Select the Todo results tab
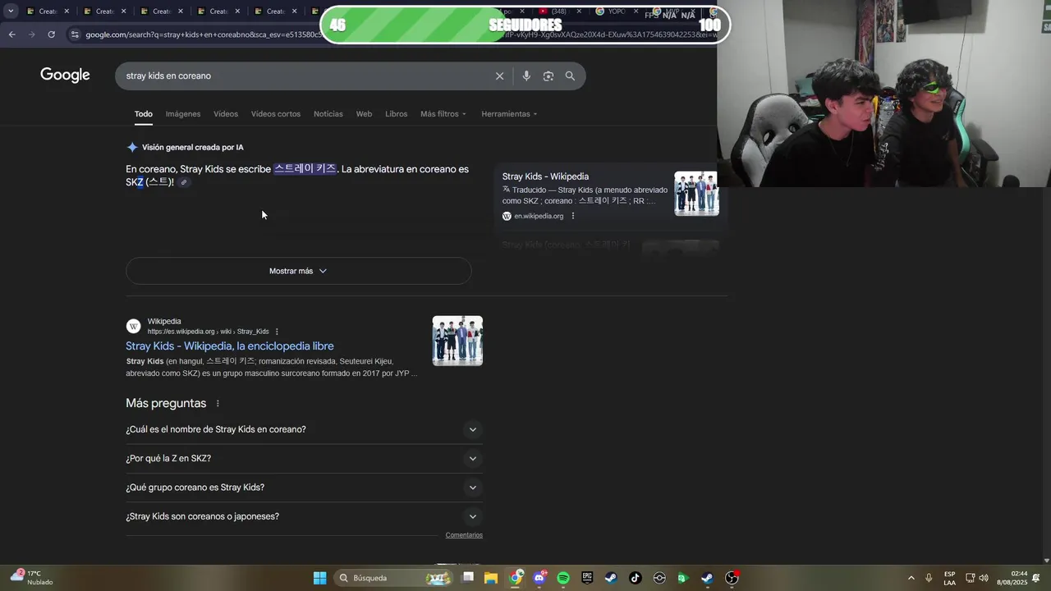 click(144, 114)
